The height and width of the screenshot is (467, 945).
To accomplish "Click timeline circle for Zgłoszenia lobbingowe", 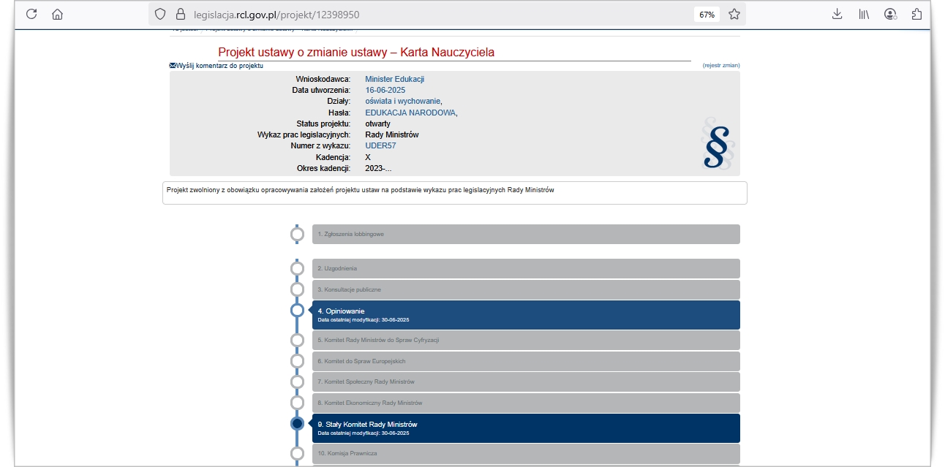I will click(x=297, y=235).
